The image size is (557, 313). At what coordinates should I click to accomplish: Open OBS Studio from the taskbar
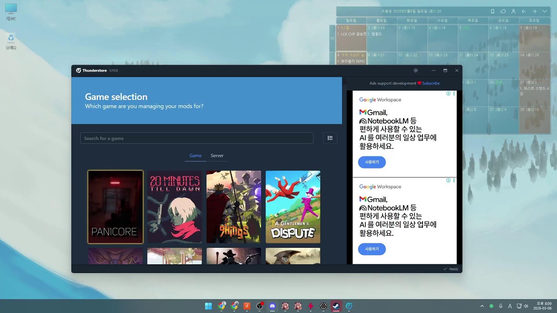(260, 306)
